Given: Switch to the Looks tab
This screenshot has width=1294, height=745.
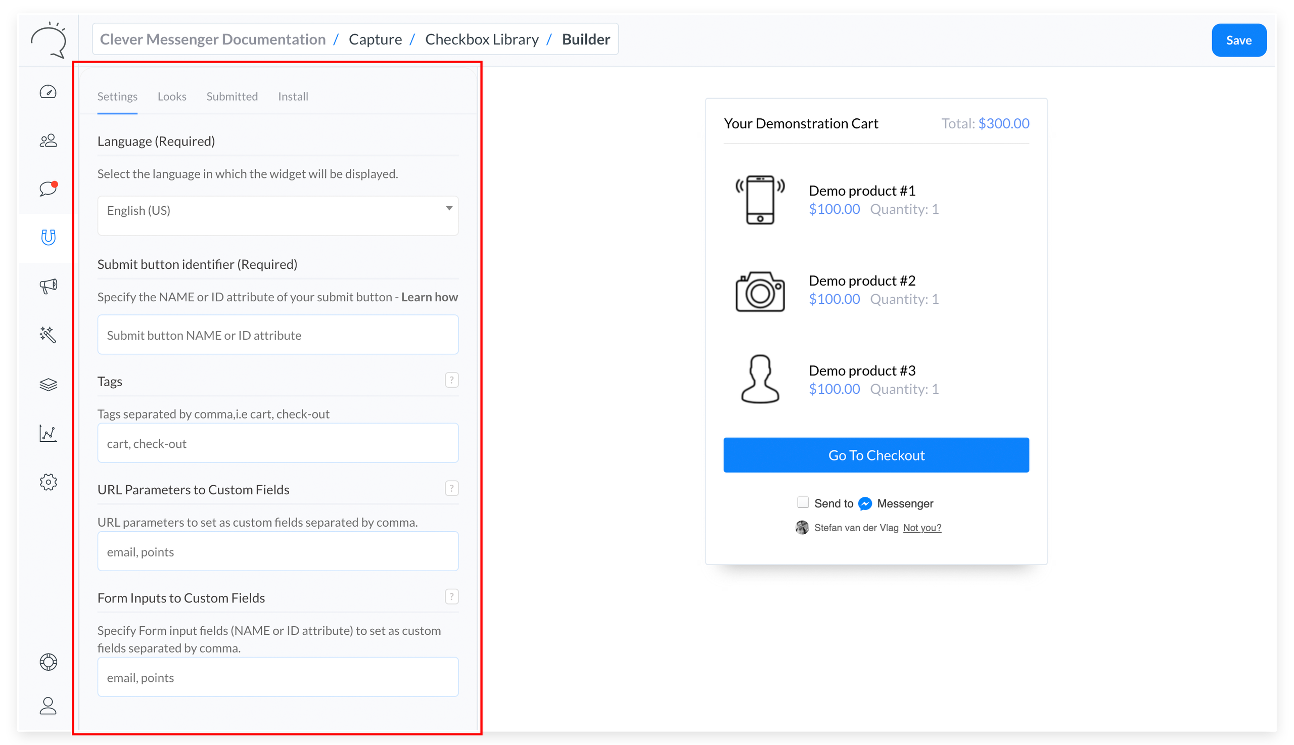Looking at the screenshot, I should [172, 97].
